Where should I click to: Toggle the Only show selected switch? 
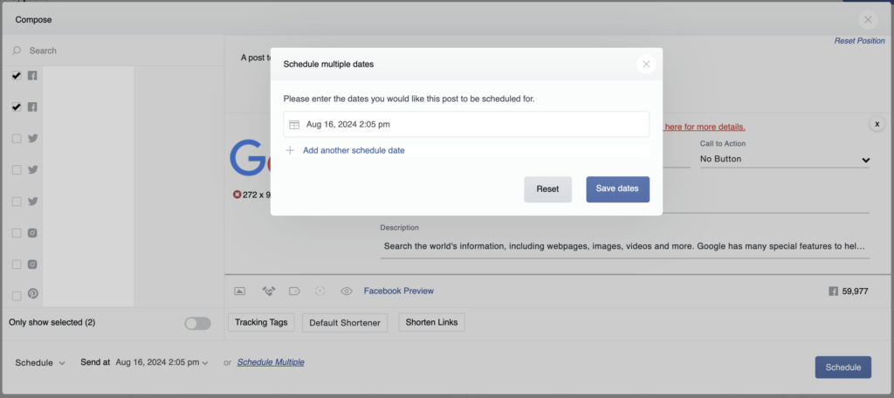tap(197, 323)
